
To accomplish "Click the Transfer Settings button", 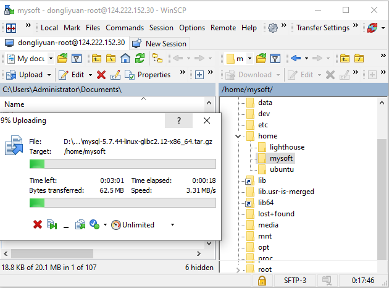I will tap(323, 28).
